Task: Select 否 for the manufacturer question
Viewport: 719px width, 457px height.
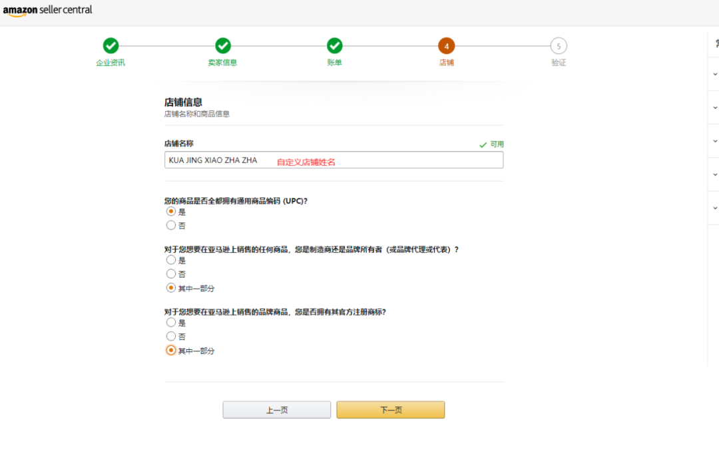Action: coord(170,274)
